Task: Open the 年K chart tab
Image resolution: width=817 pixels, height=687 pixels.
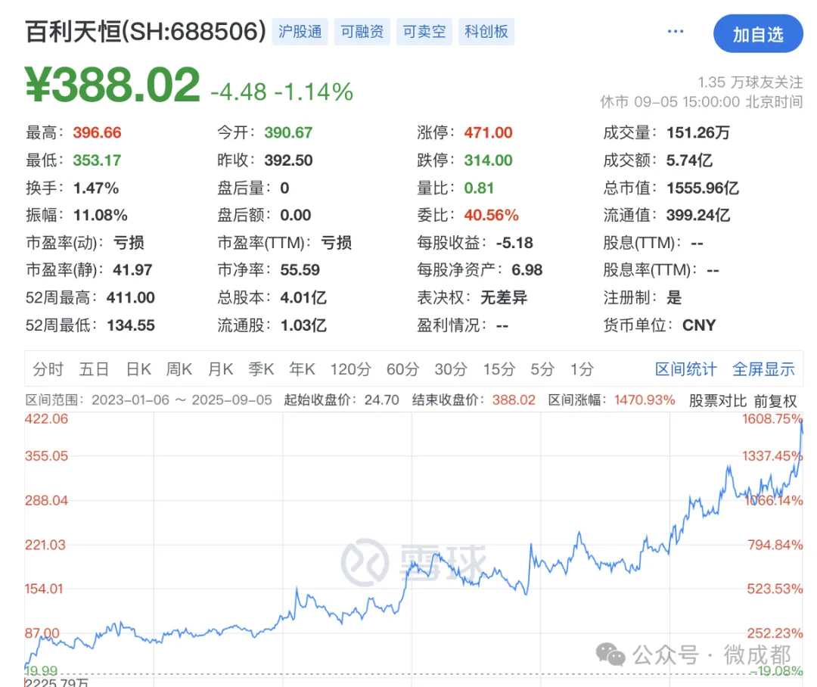Action: click(303, 369)
